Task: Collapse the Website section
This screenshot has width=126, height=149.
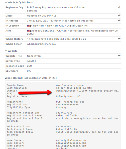Action: (x=6, y=51)
